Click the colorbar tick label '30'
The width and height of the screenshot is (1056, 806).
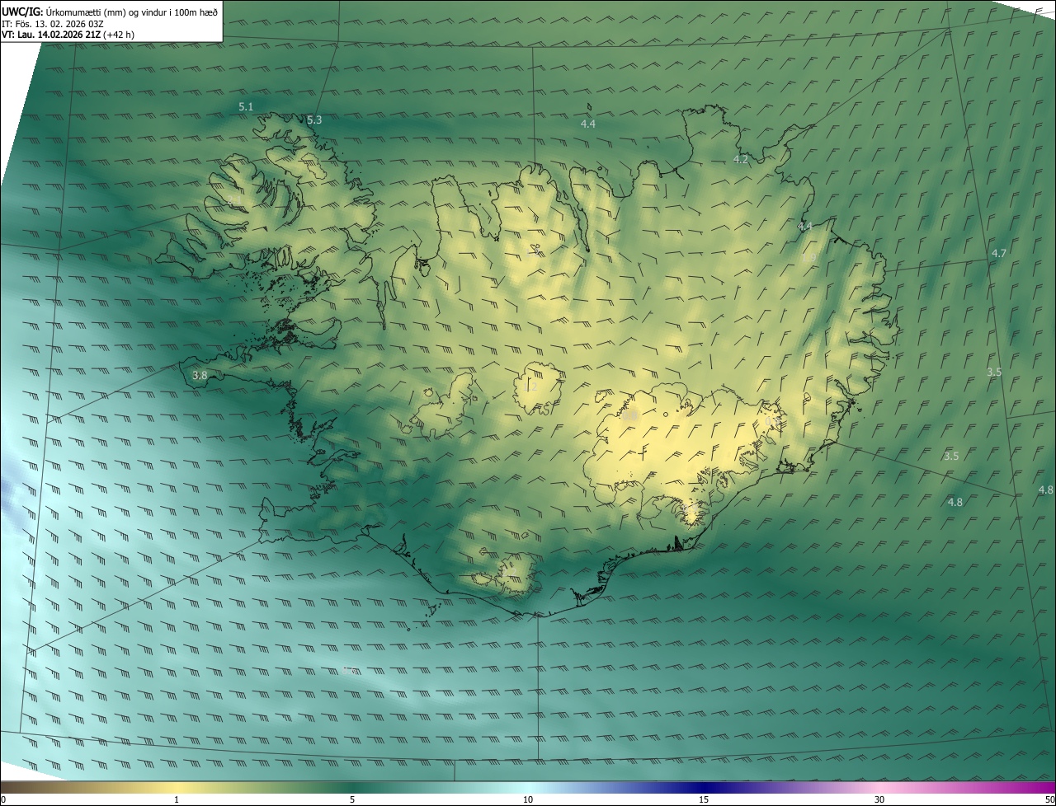(879, 799)
